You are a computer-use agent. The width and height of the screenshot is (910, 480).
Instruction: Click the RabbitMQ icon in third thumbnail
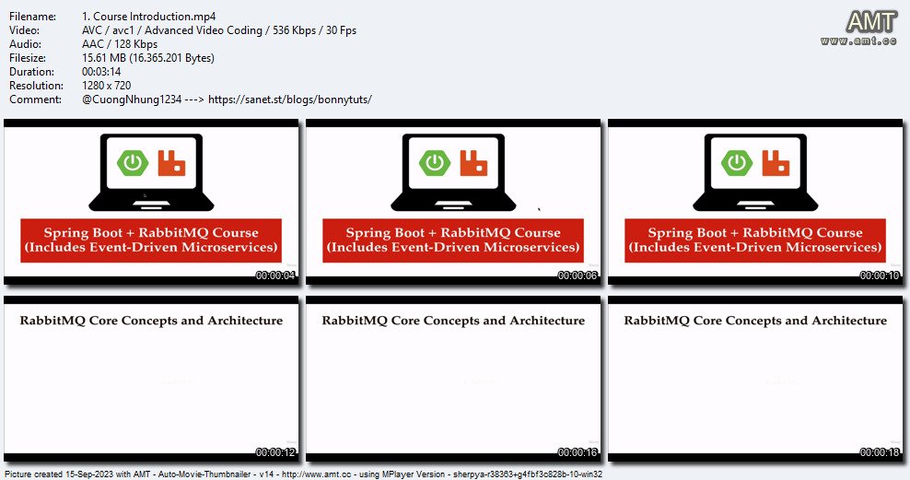click(776, 163)
